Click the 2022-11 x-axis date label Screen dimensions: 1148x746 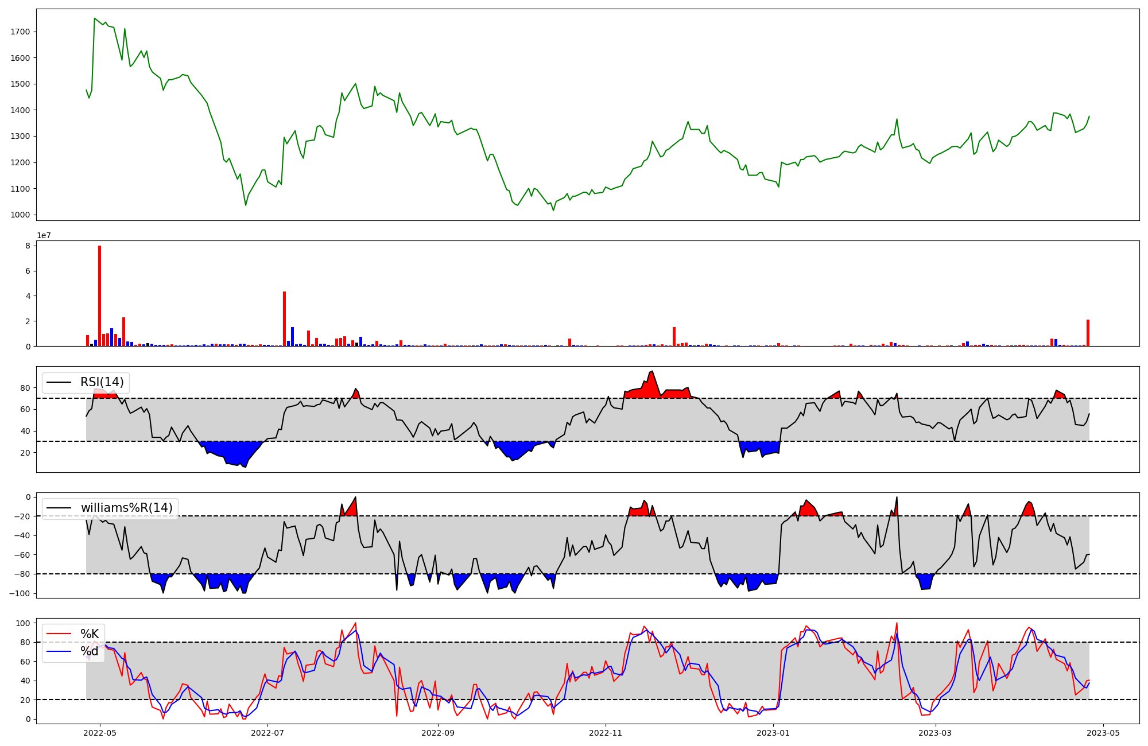[606, 733]
